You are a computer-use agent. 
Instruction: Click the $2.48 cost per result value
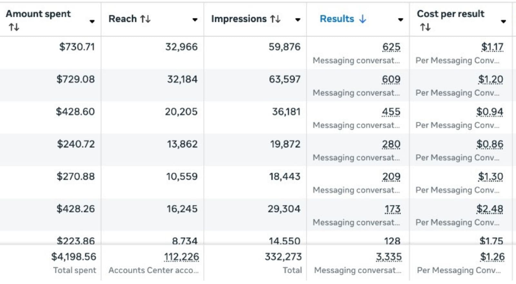[490, 209]
